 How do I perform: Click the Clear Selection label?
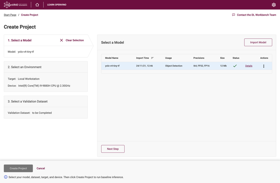(x=75, y=40)
